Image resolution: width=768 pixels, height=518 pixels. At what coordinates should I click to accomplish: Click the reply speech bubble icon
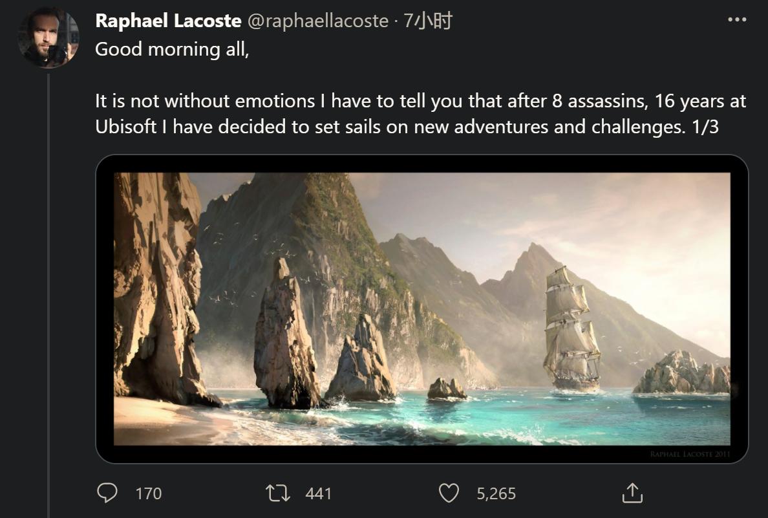(107, 493)
